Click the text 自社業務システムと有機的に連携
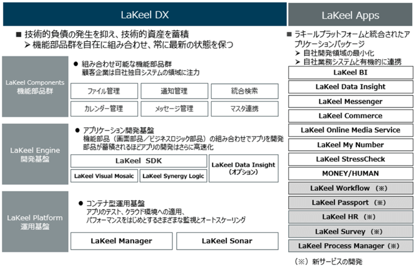This screenshot has width=415, height=268. (352, 62)
